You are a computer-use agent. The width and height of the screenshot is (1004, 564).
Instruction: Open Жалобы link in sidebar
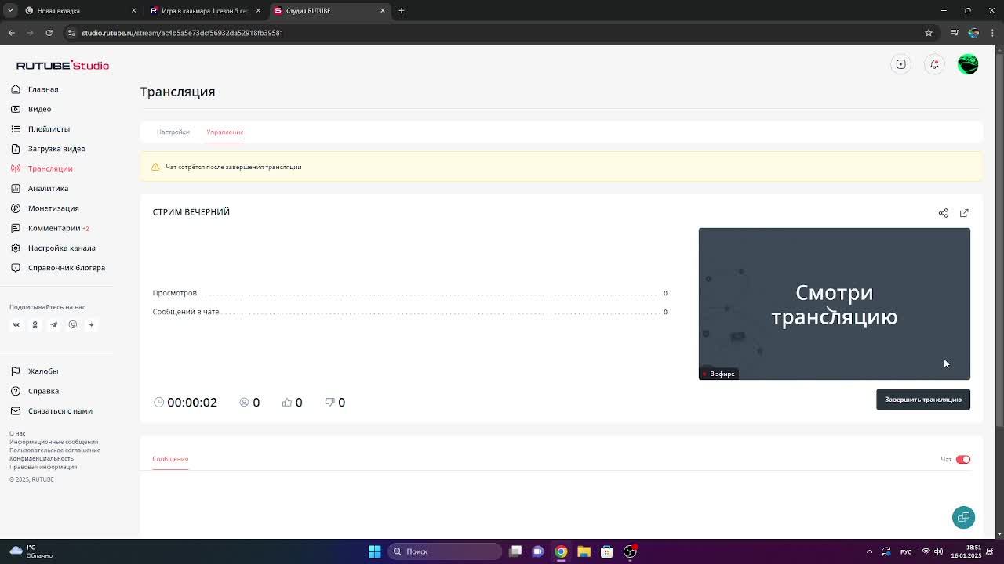coord(43,371)
